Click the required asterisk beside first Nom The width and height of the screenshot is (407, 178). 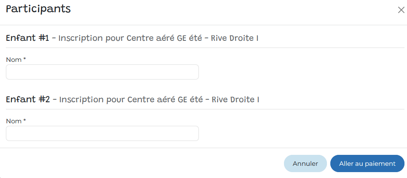pos(24,59)
